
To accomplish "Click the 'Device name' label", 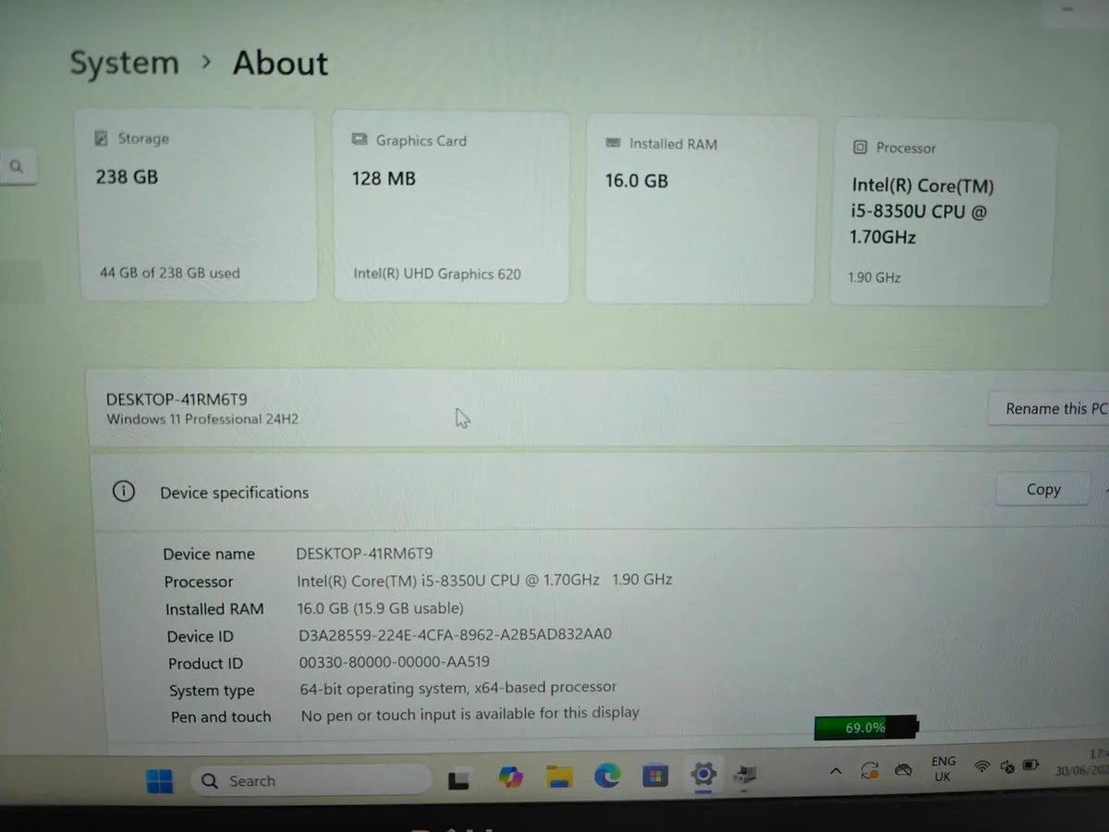I will 209,555.
